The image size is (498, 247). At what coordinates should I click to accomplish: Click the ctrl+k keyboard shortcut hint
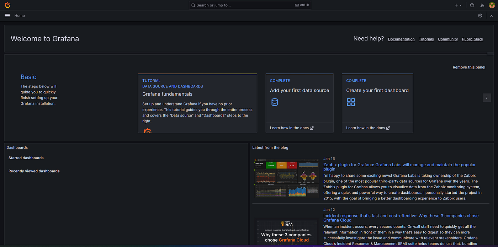coord(302,5)
